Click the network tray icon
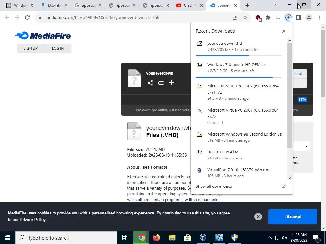The height and width of the screenshot is (244, 326). (x=277, y=238)
